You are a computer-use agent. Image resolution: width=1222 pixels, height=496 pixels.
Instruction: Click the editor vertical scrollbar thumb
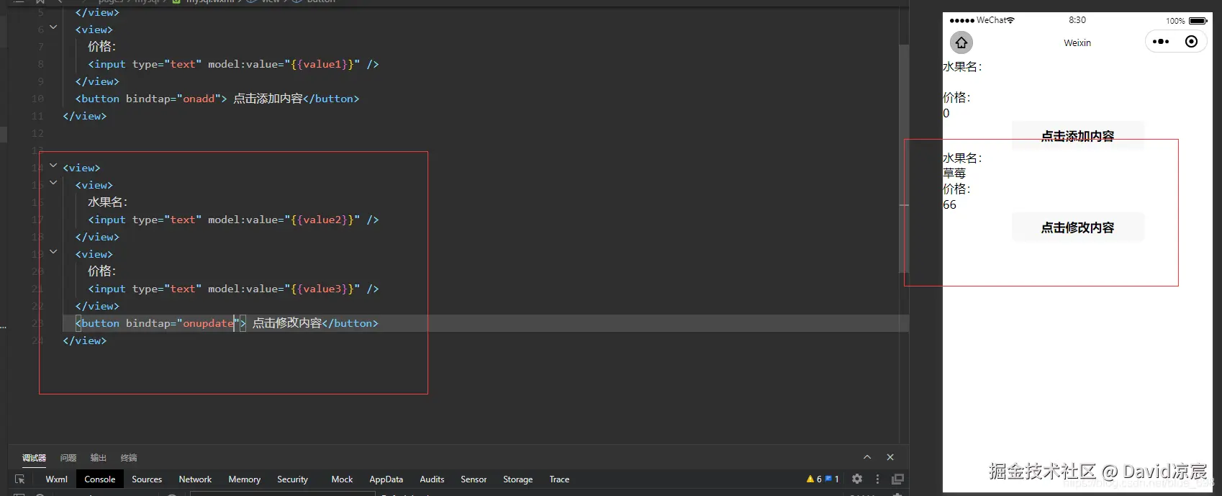pos(904,158)
